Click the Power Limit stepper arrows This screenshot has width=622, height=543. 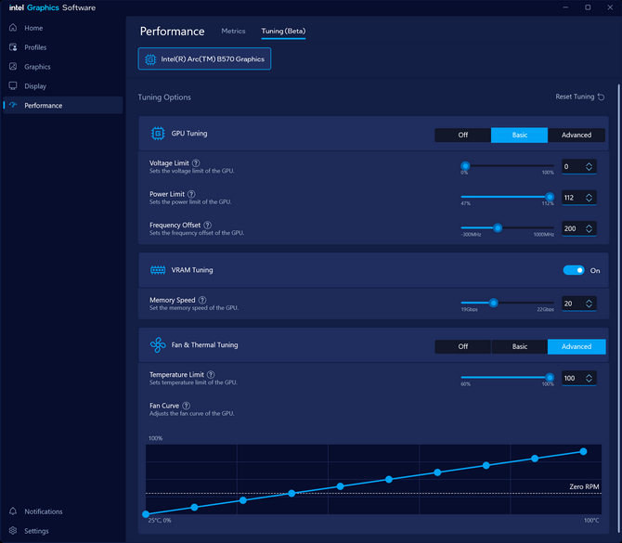590,198
